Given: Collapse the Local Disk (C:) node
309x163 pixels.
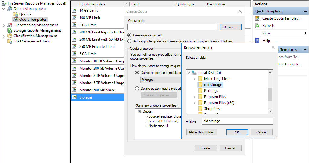Looking at the screenshot, I should tap(189, 73).
